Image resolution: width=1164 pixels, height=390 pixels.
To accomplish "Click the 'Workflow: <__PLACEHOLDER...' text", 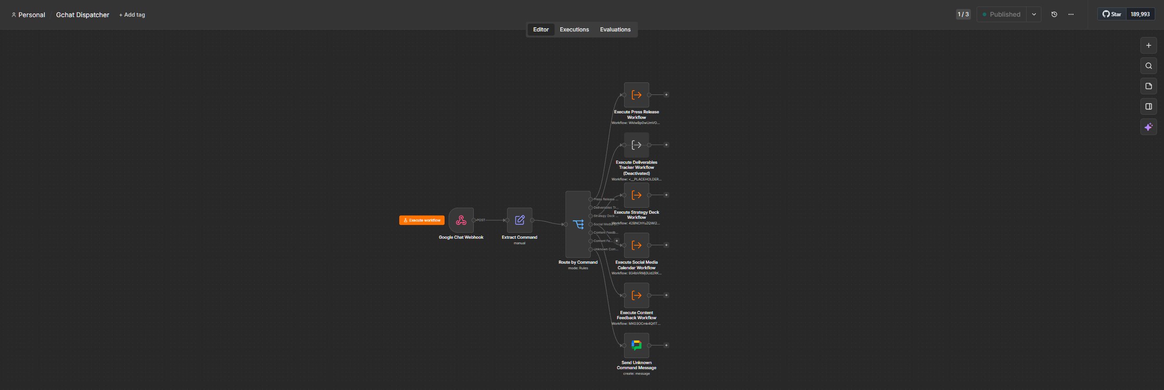I will (x=637, y=180).
